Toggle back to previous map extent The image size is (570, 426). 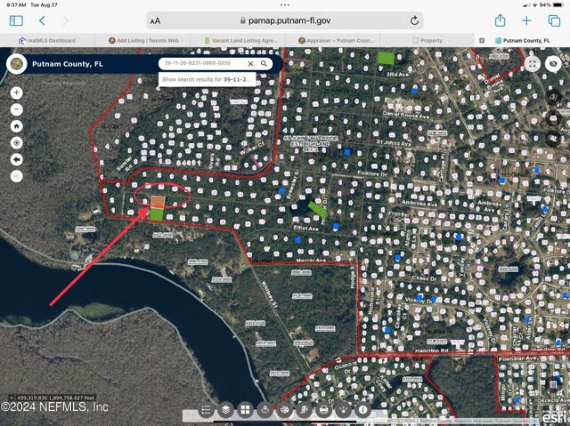click(x=17, y=159)
